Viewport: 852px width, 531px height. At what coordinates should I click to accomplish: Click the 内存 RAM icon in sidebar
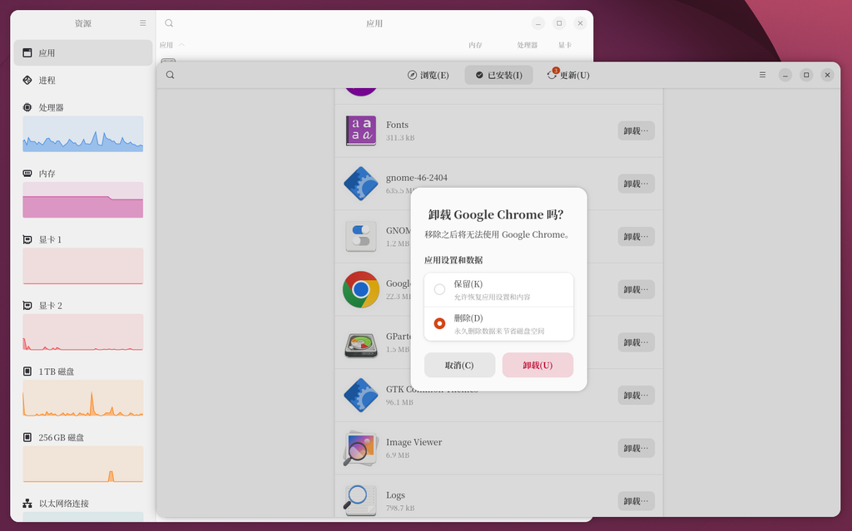tap(27, 173)
